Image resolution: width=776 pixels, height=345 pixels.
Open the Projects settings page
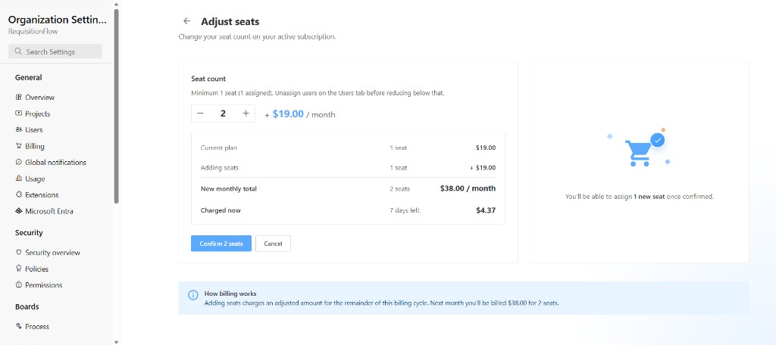[x=38, y=113]
